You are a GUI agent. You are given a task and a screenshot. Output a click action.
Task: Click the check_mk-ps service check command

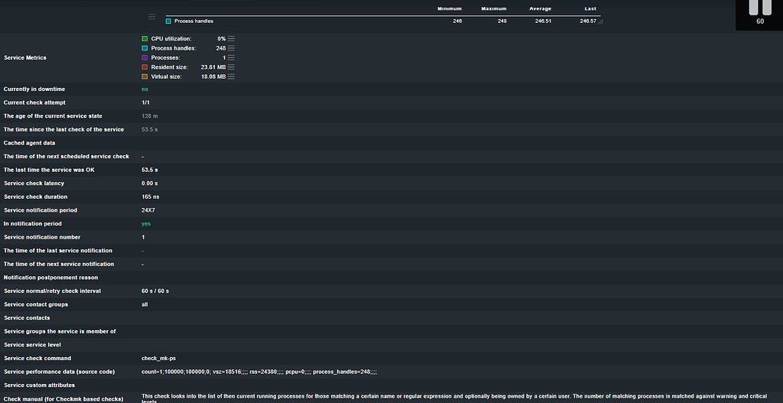coord(159,359)
